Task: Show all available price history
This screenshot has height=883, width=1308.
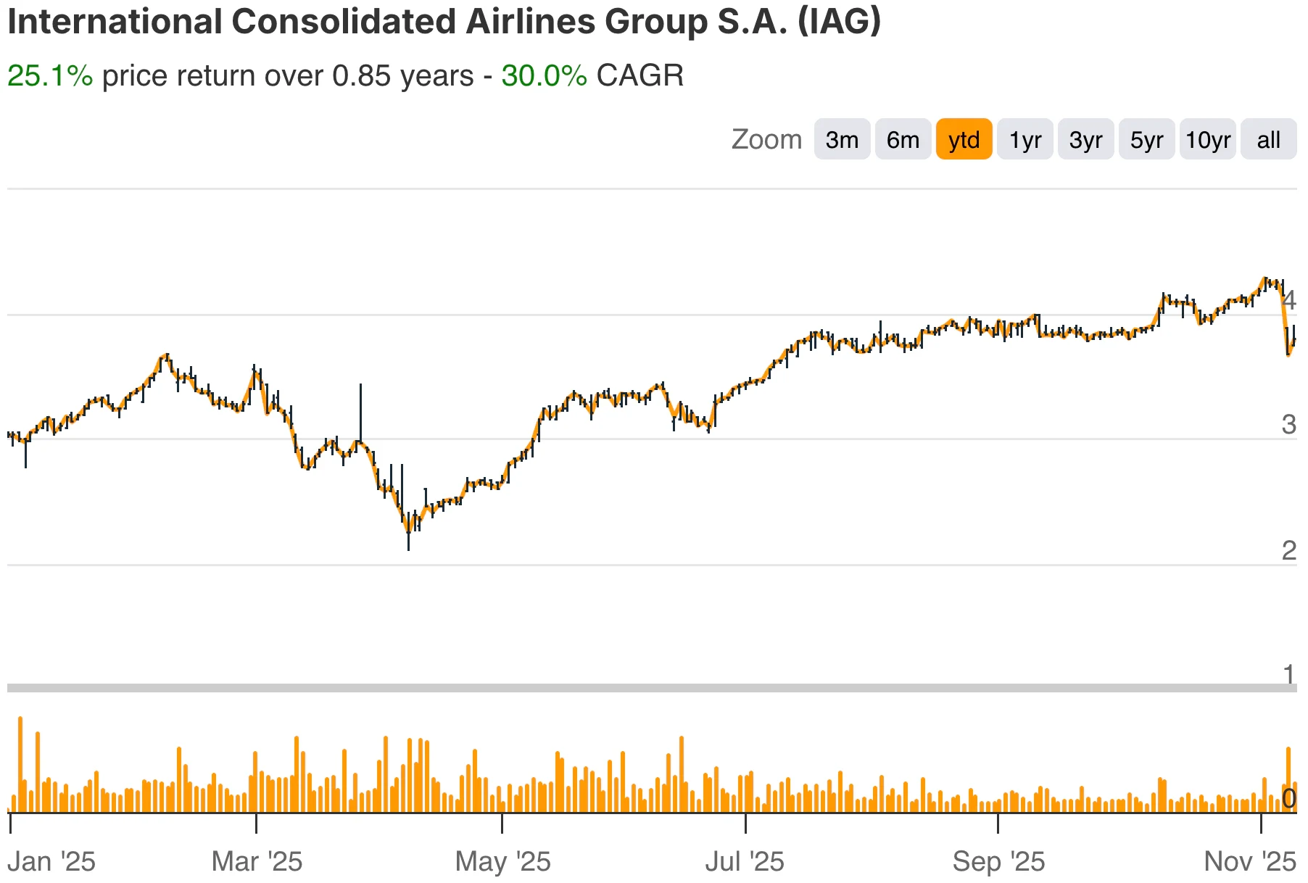Action: click(x=1268, y=139)
